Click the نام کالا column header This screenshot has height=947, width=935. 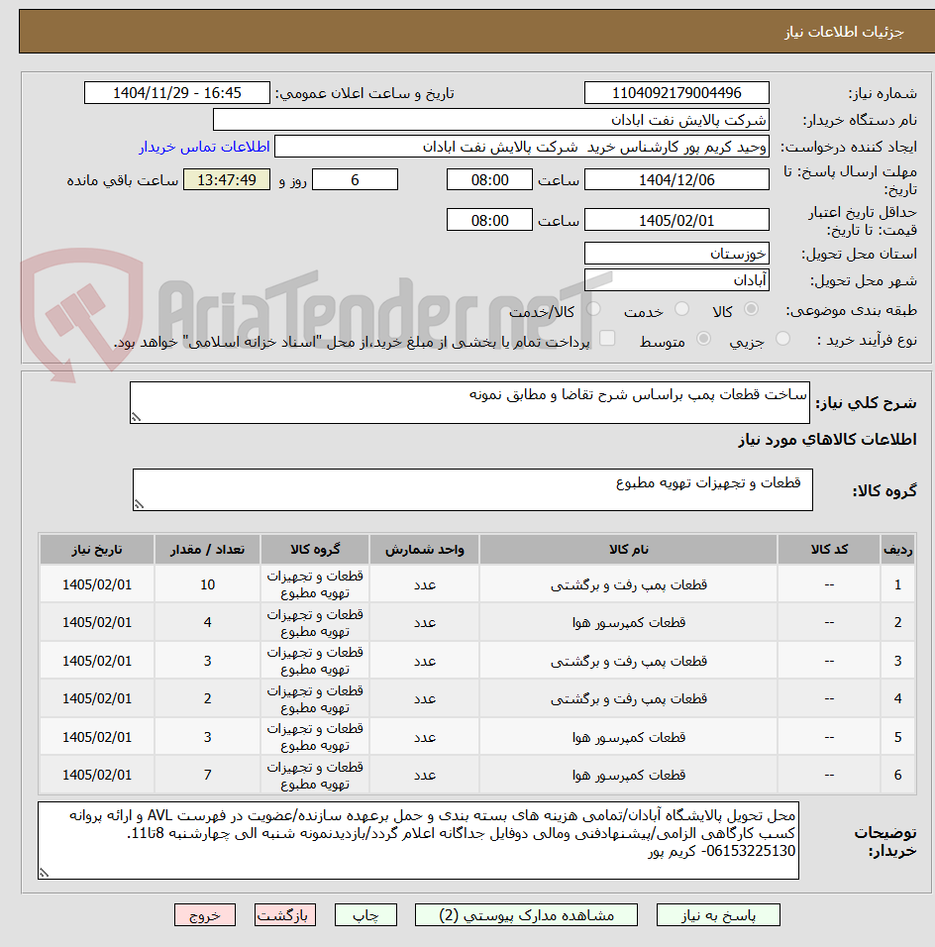tap(628, 549)
